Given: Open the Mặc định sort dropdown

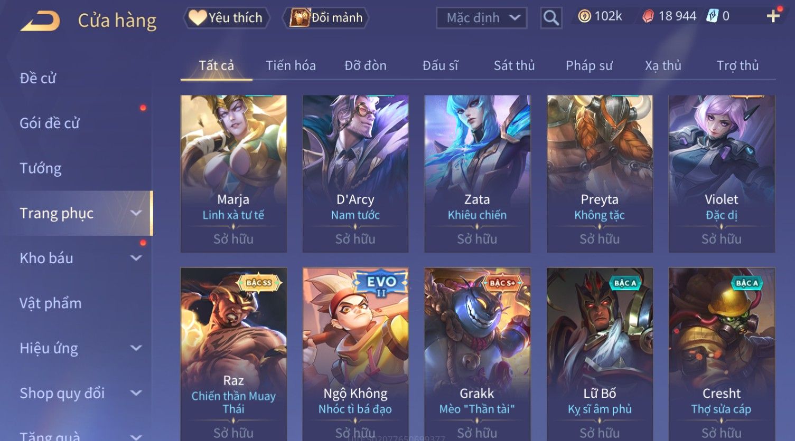Looking at the screenshot, I should pyautogui.click(x=481, y=18).
